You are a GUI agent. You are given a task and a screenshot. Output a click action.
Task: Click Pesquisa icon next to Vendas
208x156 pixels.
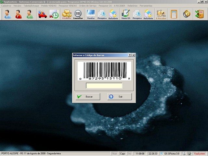pos(102,15)
